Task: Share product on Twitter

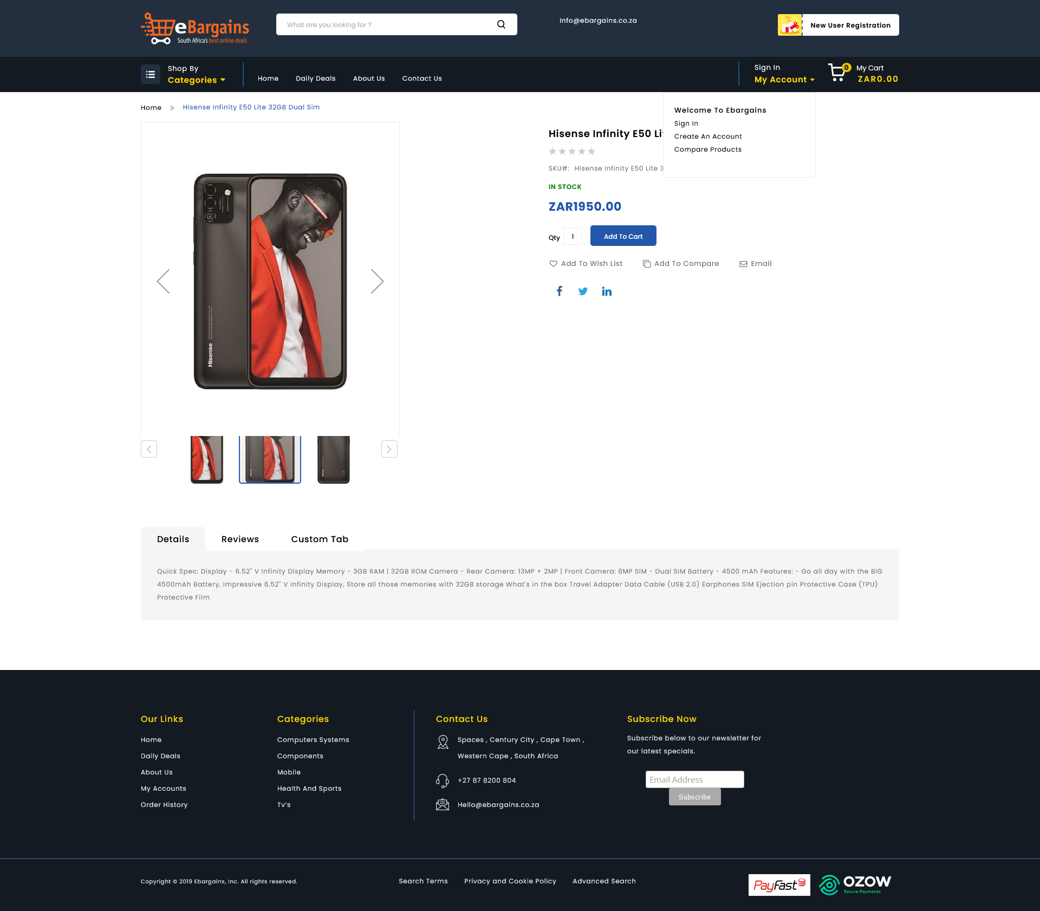Action: tap(583, 291)
